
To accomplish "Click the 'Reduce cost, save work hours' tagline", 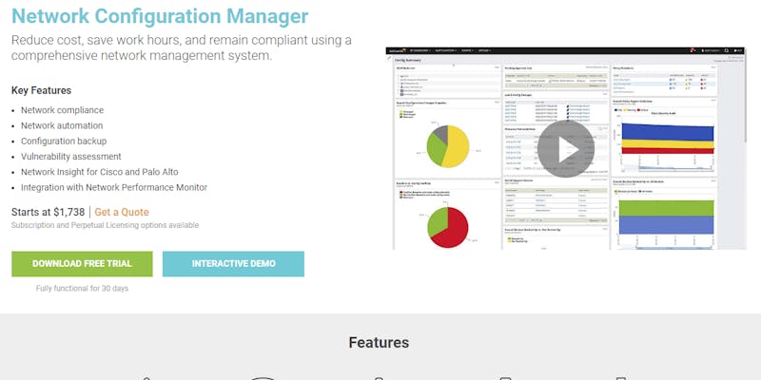I will pyautogui.click(x=182, y=47).
